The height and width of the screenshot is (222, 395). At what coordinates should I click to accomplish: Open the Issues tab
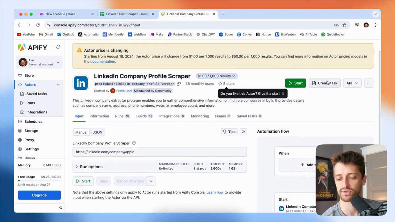tap(223, 116)
